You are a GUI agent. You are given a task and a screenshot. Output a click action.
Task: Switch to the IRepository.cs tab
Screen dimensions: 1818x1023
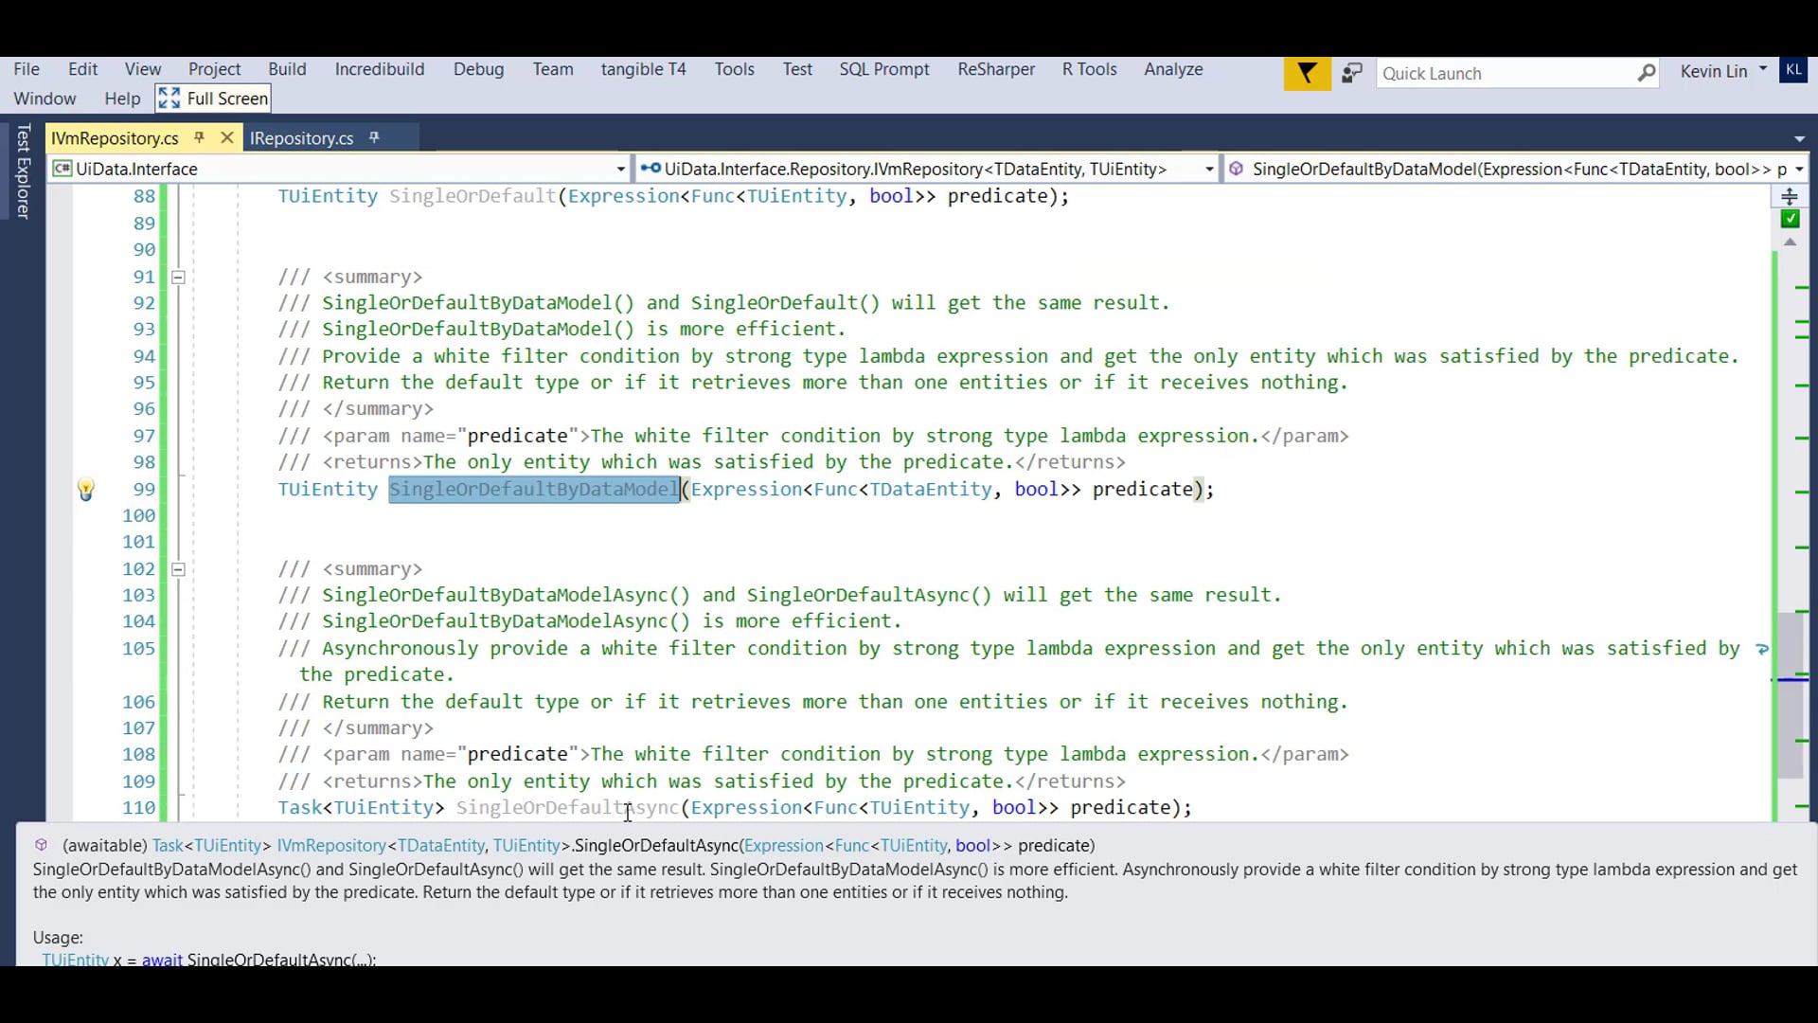click(303, 137)
